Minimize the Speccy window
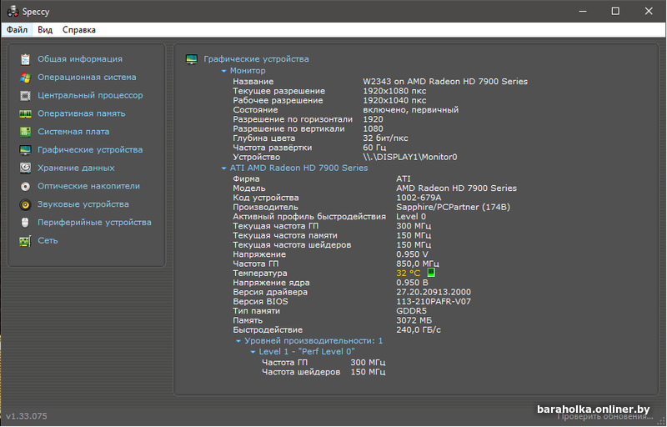667x427 pixels. coord(583,11)
